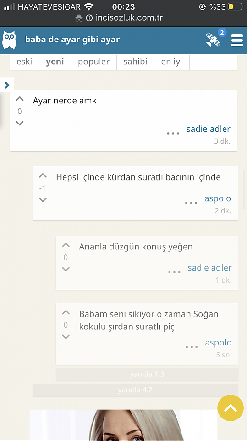Tap the yellow go-to-top button

pyautogui.click(x=231, y=408)
